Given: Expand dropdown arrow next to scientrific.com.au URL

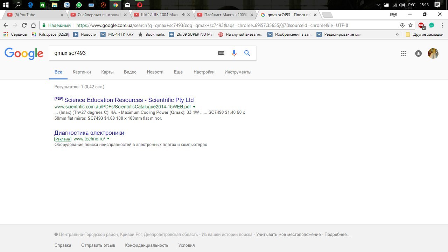Looking at the screenshot, I should (194, 107).
